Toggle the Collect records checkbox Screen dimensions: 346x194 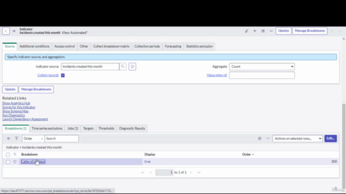(x=63, y=75)
